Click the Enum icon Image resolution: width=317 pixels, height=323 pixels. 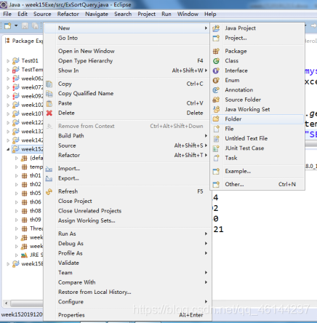(x=216, y=80)
